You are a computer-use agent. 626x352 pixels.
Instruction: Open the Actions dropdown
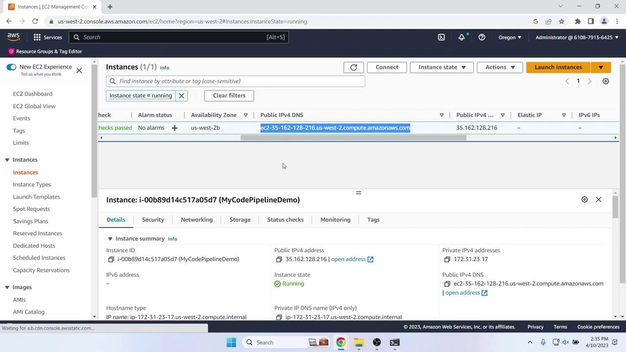point(500,67)
